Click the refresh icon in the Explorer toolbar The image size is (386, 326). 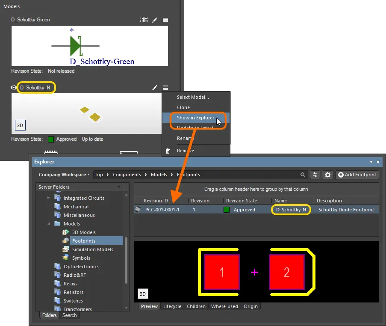point(315,175)
